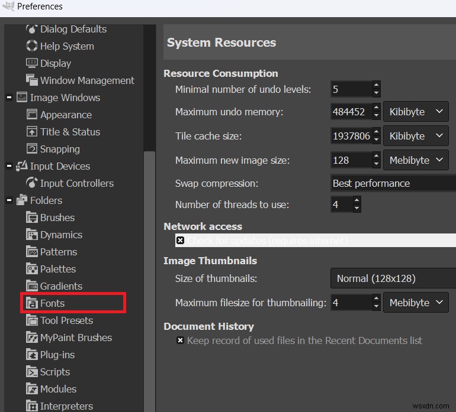Click the Patterns folder icon
This screenshot has width=456, height=412.
[x=32, y=251]
